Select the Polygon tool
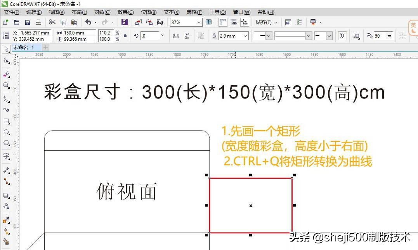This screenshot has width=418, height=250. tap(6, 143)
